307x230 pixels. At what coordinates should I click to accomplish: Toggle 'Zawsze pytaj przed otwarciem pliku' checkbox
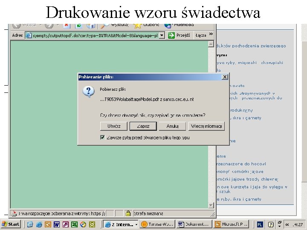102,137
